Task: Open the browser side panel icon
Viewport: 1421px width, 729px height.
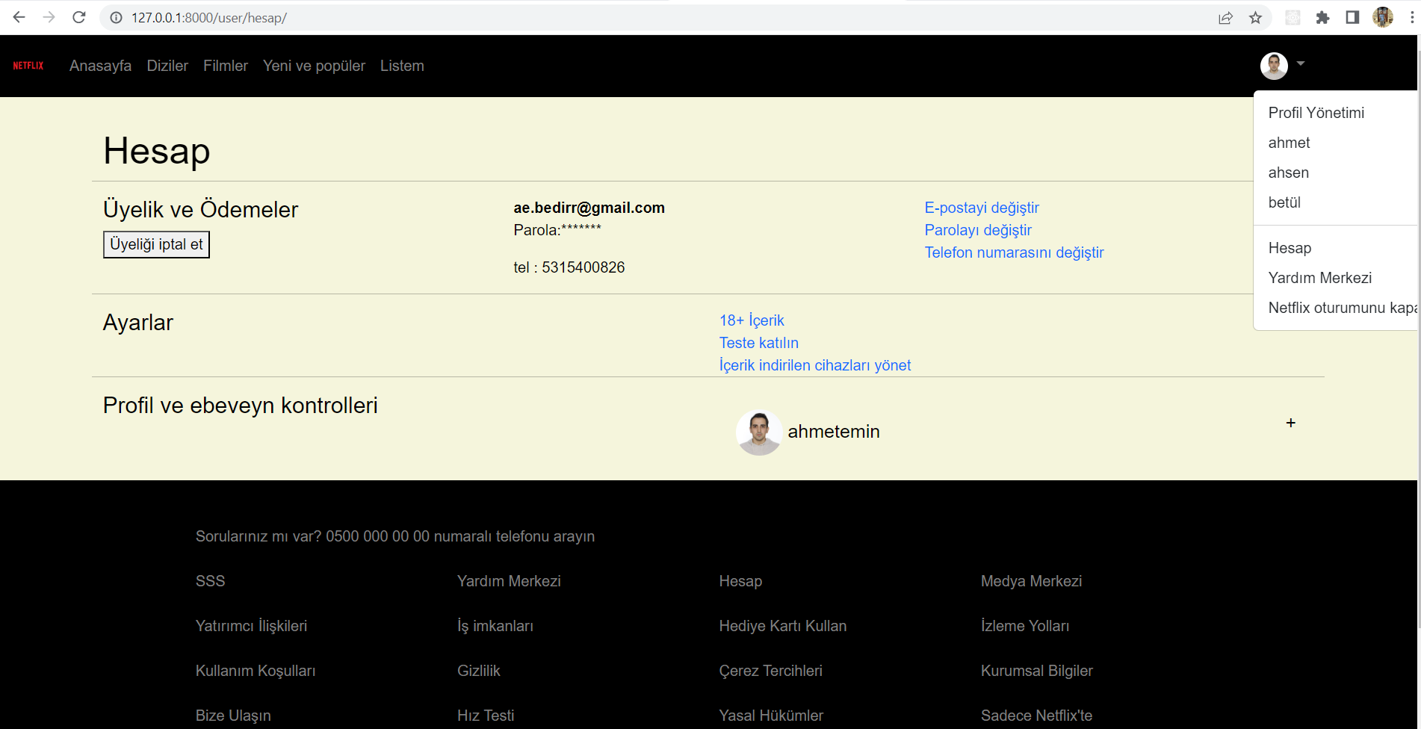Action: (x=1352, y=18)
